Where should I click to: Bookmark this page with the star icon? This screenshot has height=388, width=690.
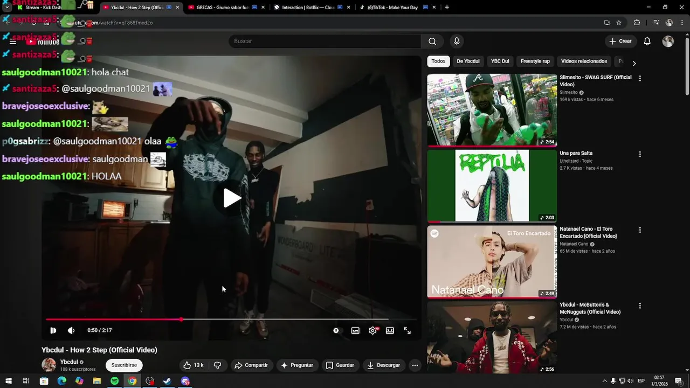click(x=619, y=23)
